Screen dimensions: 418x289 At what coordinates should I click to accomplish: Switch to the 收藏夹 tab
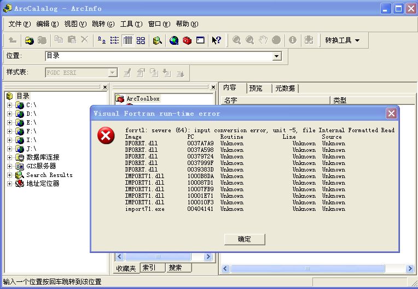pos(126,268)
